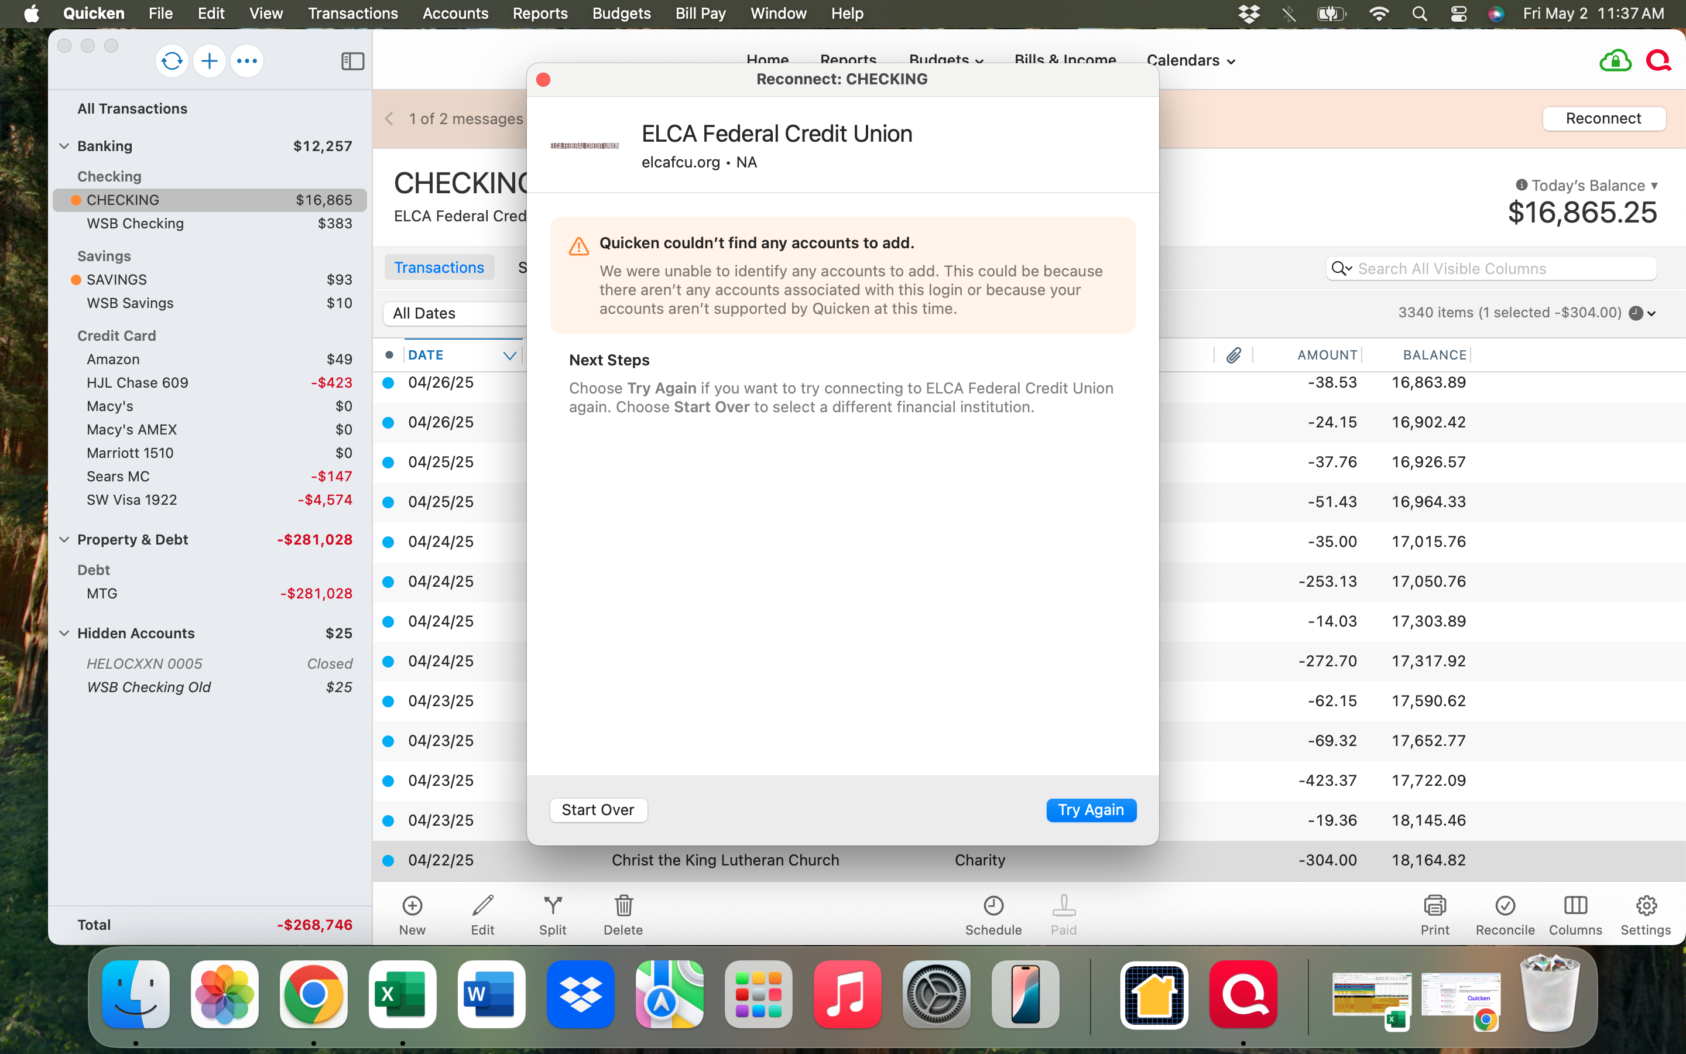The height and width of the screenshot is (1054, 1686).
Task: Click the Today's Balance info icon
Action: coord(1521,184)
